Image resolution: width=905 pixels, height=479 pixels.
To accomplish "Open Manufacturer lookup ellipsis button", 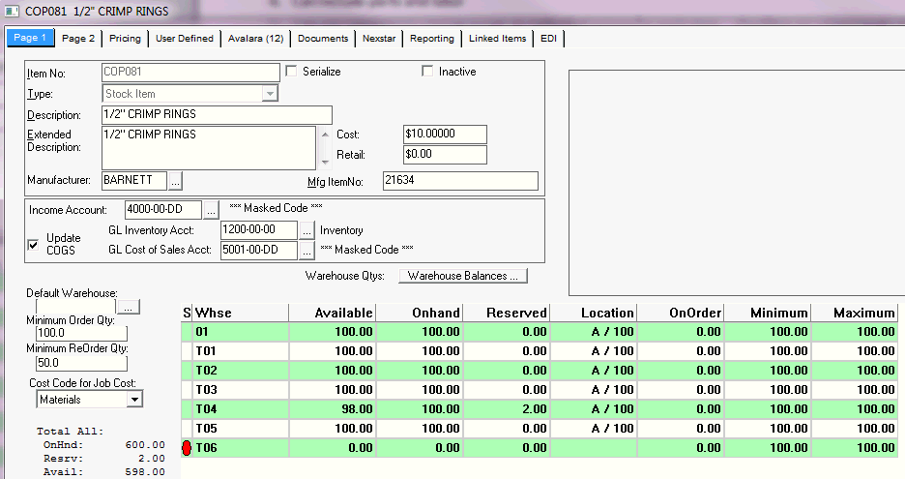I will 175,180.
